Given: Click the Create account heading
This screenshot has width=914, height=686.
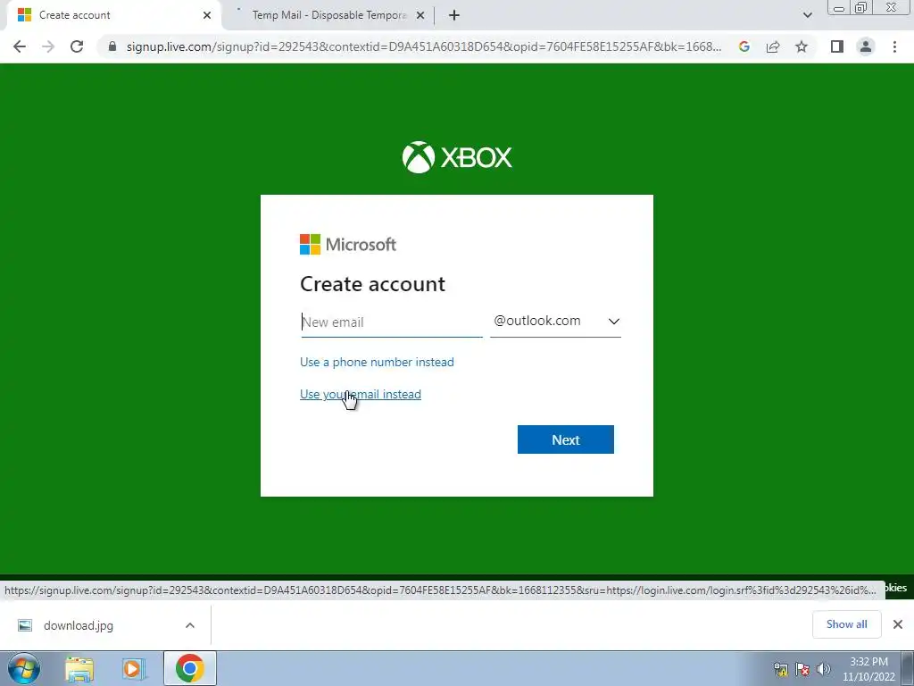Looking at the screenshot, I should coord(372,284).
